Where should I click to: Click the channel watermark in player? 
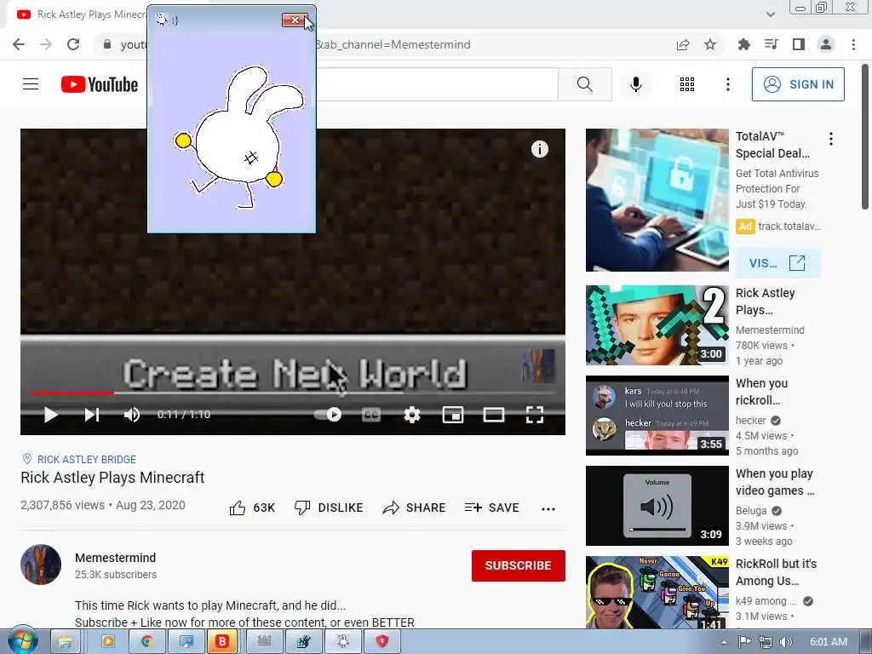(x=538, y=365)
